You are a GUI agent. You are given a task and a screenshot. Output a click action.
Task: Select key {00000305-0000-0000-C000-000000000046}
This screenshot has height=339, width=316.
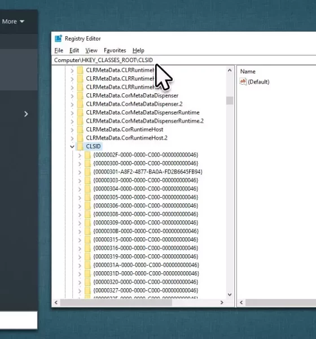pos(146,197)
